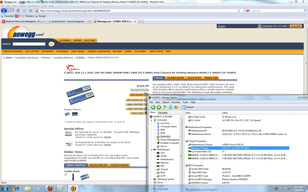The image size is (308, 192).
Task: Open Desktop Memory breadcrumb link
Action: click(63, 58)
